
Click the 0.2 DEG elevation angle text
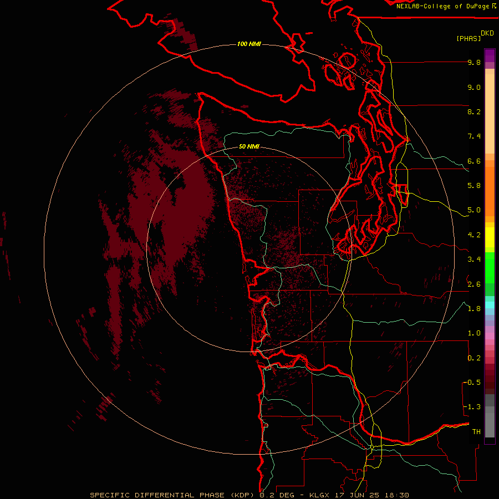click(x=278, y=495)
